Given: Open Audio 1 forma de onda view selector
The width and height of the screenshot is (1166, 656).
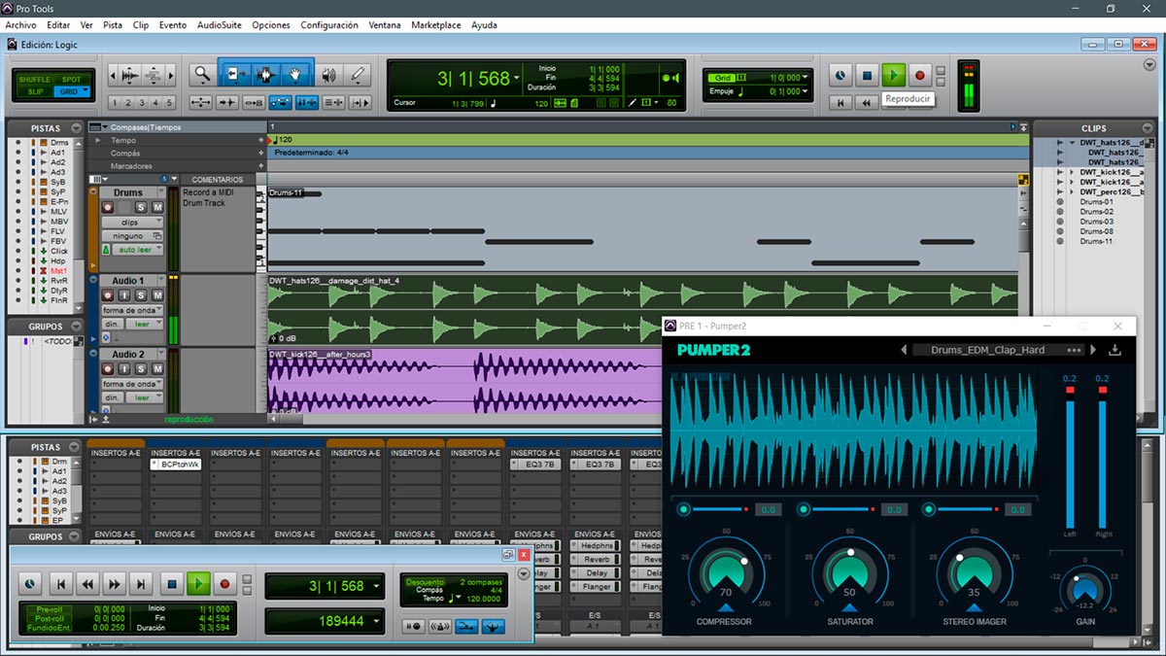Looking at the screenshot, I should (134, 310).
